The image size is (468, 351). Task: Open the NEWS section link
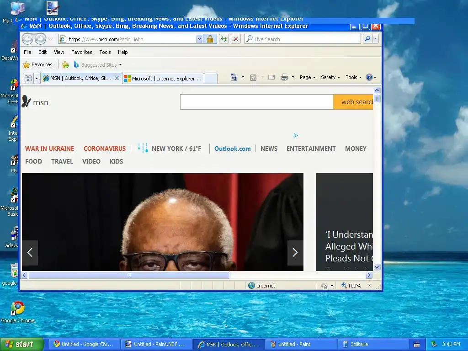pos(269,149)
